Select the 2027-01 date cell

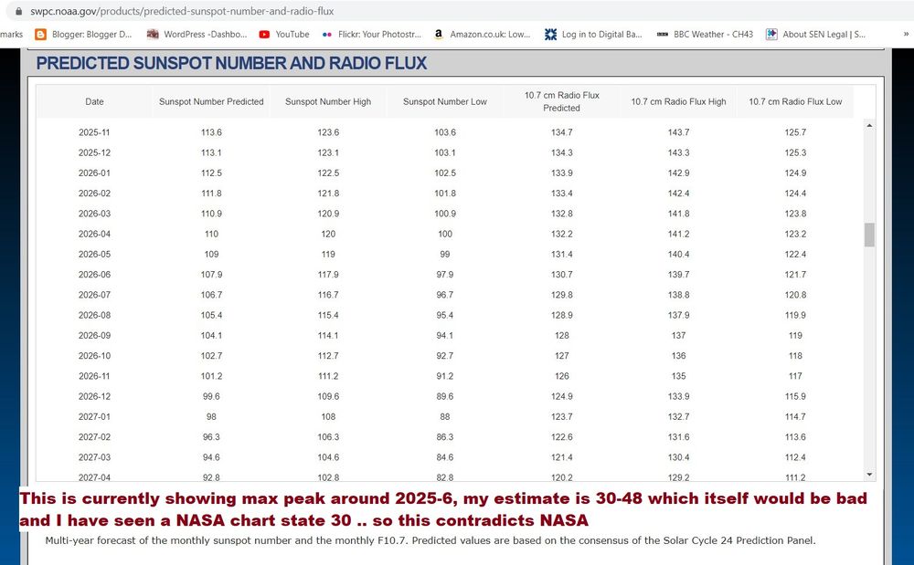point(94,416)
